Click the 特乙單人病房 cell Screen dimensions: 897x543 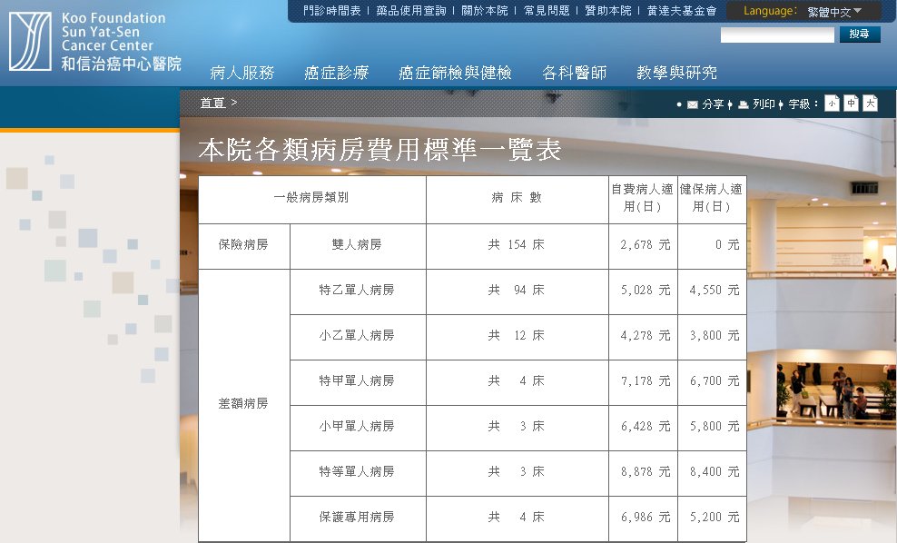[x=358, y=291]
